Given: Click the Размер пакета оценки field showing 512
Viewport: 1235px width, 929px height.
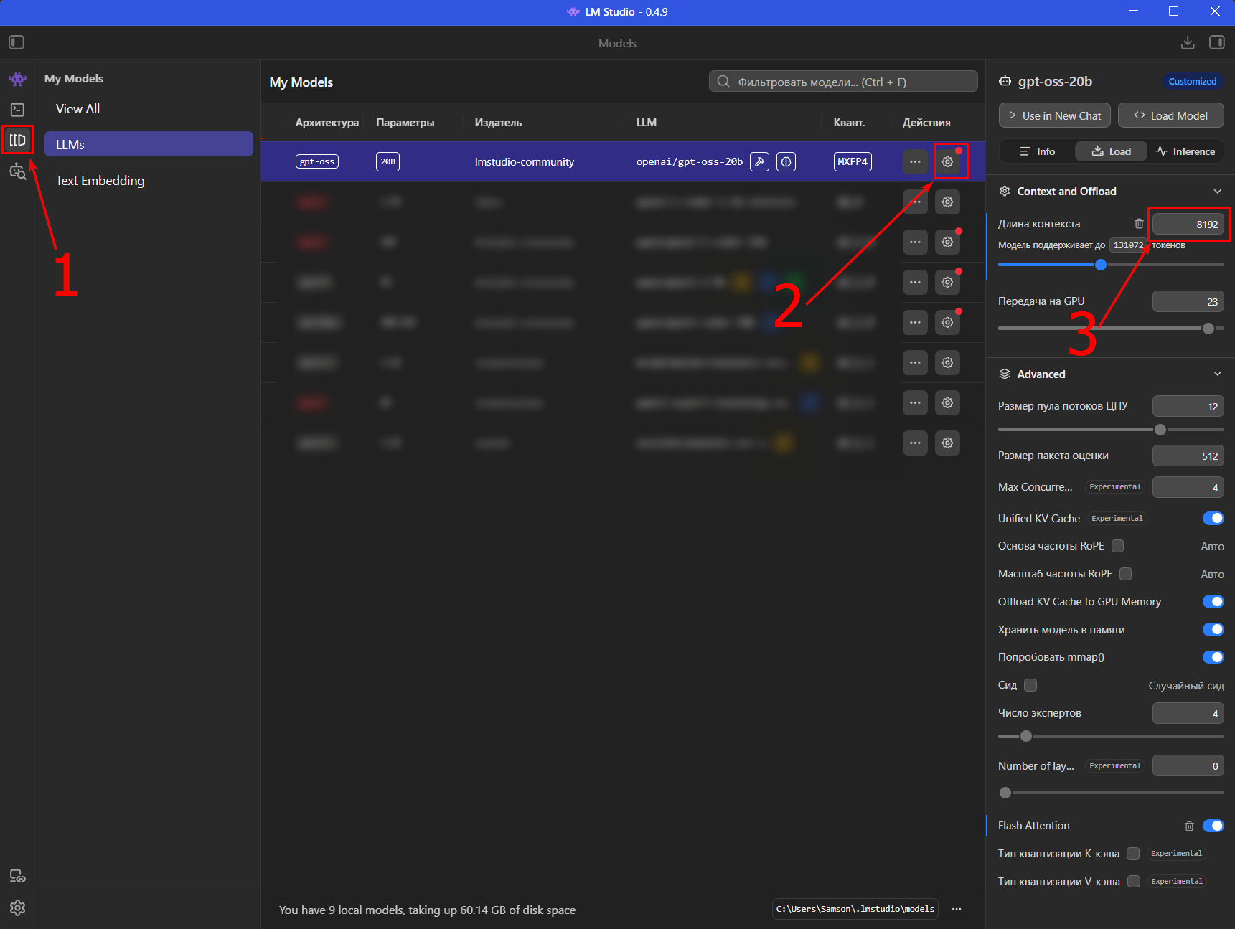Looking at the screenshot, I should (x=1188, y=456).
